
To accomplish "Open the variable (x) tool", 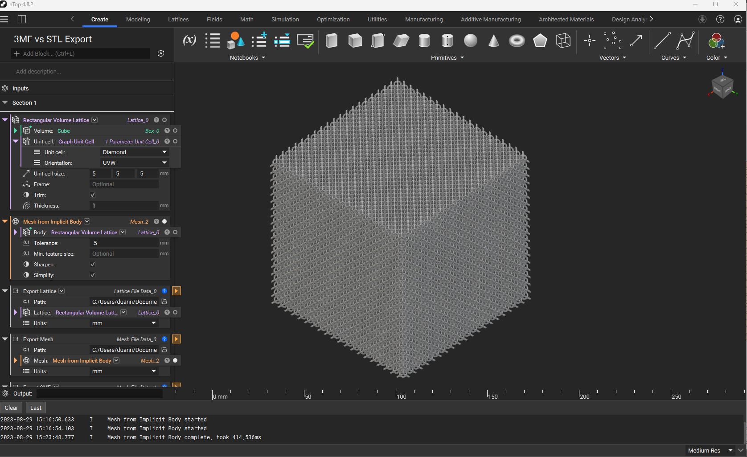I will (189, 41).
